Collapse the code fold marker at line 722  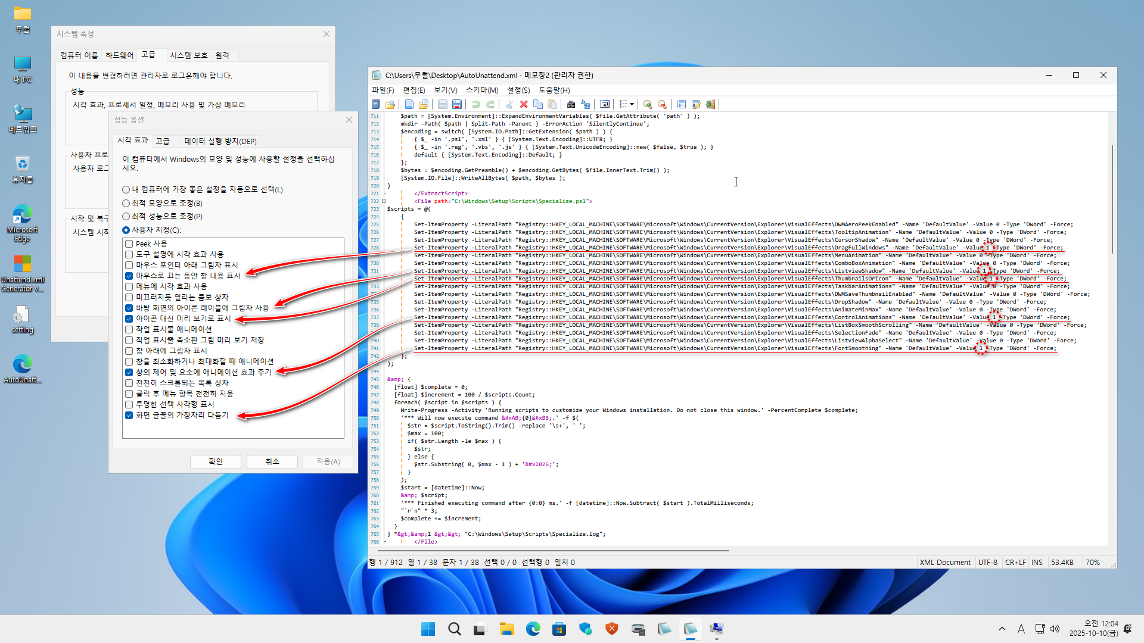pos(384,201)
